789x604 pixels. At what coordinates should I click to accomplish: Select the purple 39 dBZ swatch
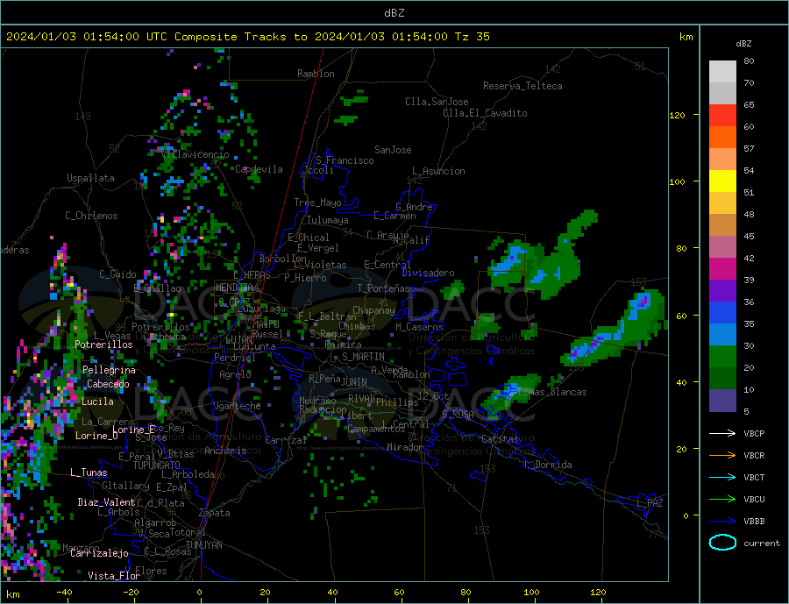pyautogui.click(x=722, y=291)
